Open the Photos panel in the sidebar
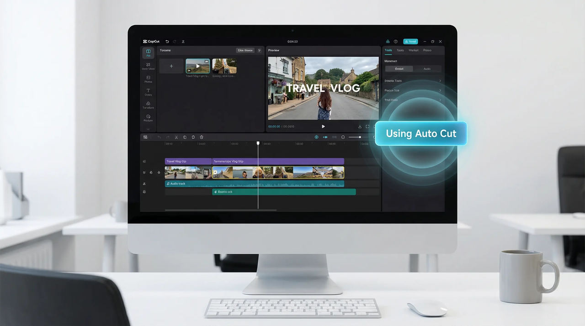The width and height of the screenshot is (585, 326). pyautogui.click(x=148, y=79)
